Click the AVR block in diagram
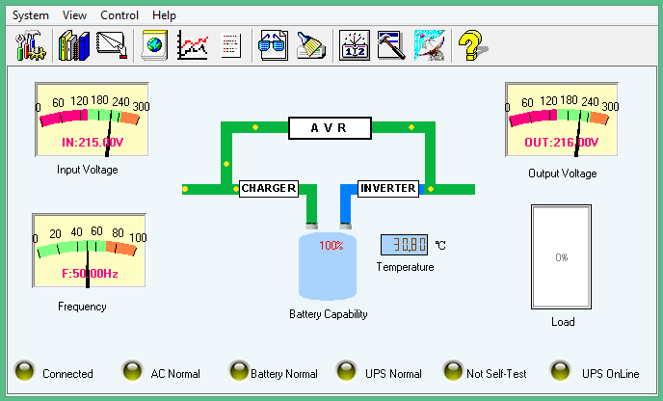Screen dimensions: 663x401 330,128
